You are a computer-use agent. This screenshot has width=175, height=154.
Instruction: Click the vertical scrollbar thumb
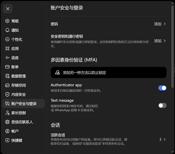[x=173, y=47]
